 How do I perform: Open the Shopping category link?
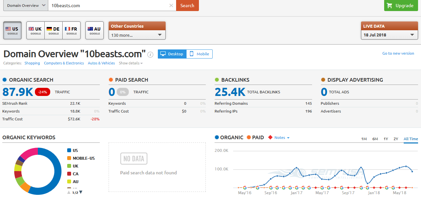pyautogui.click(x=32, y=63)
